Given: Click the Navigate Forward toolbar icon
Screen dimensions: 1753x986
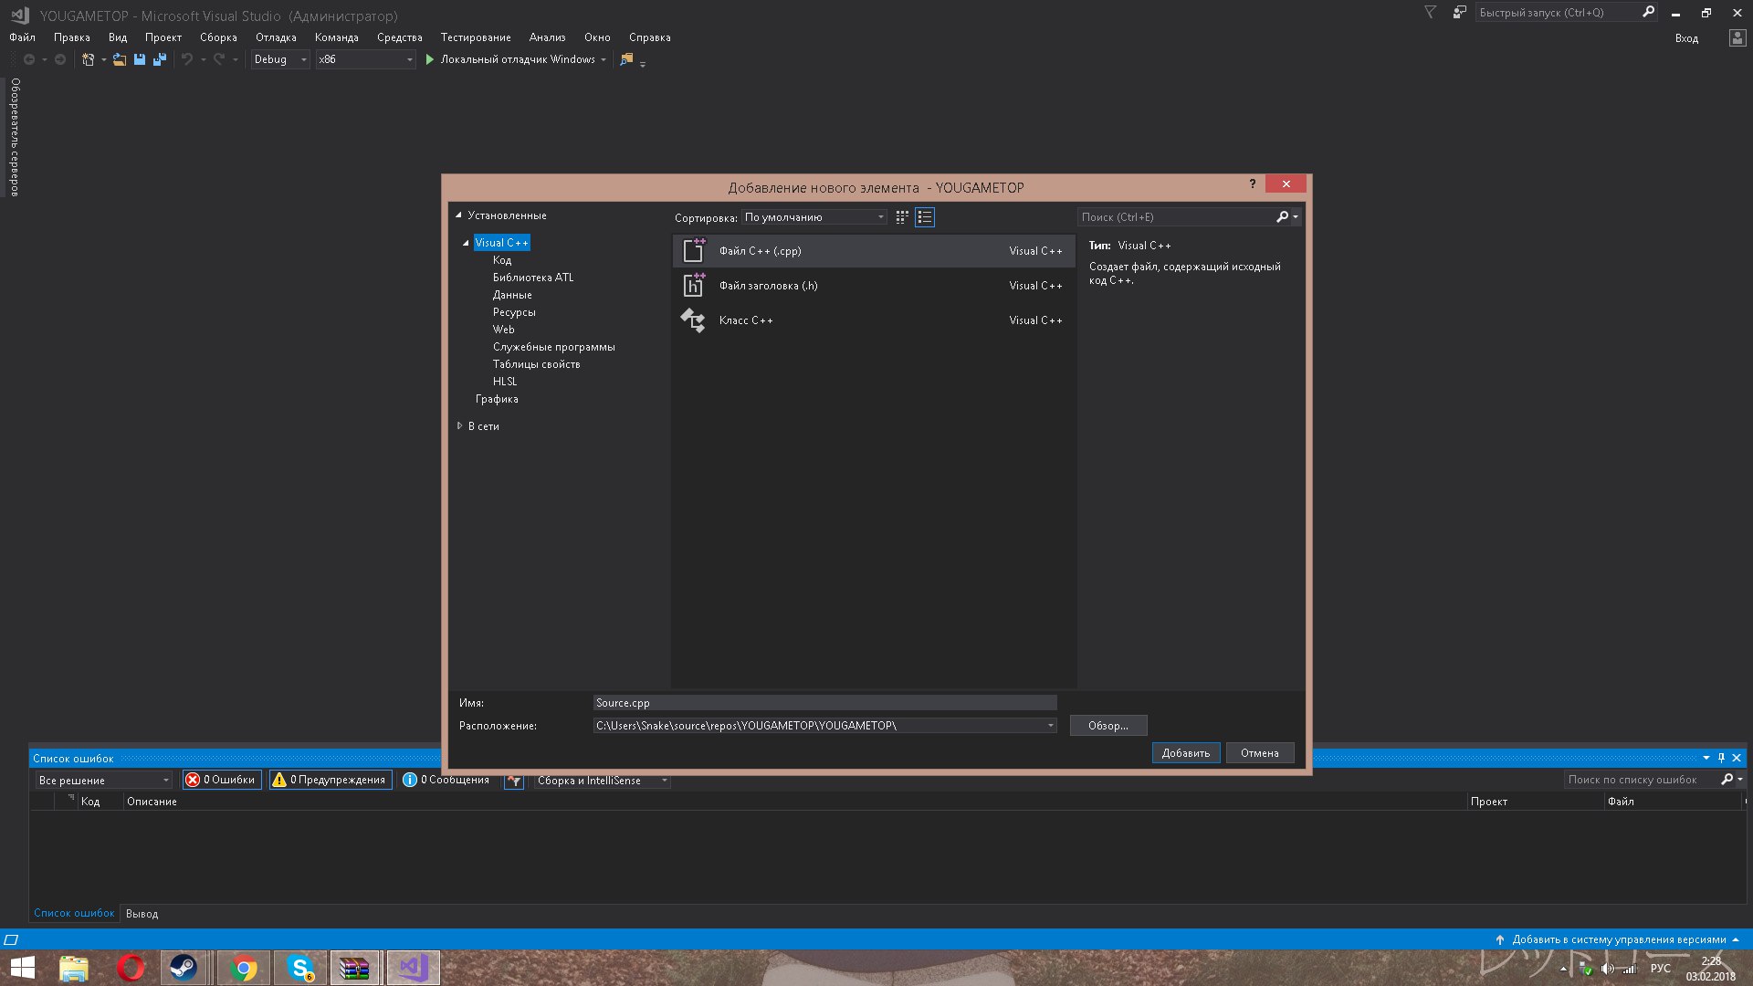Looking at the screenshot, I should pos(60,59).
